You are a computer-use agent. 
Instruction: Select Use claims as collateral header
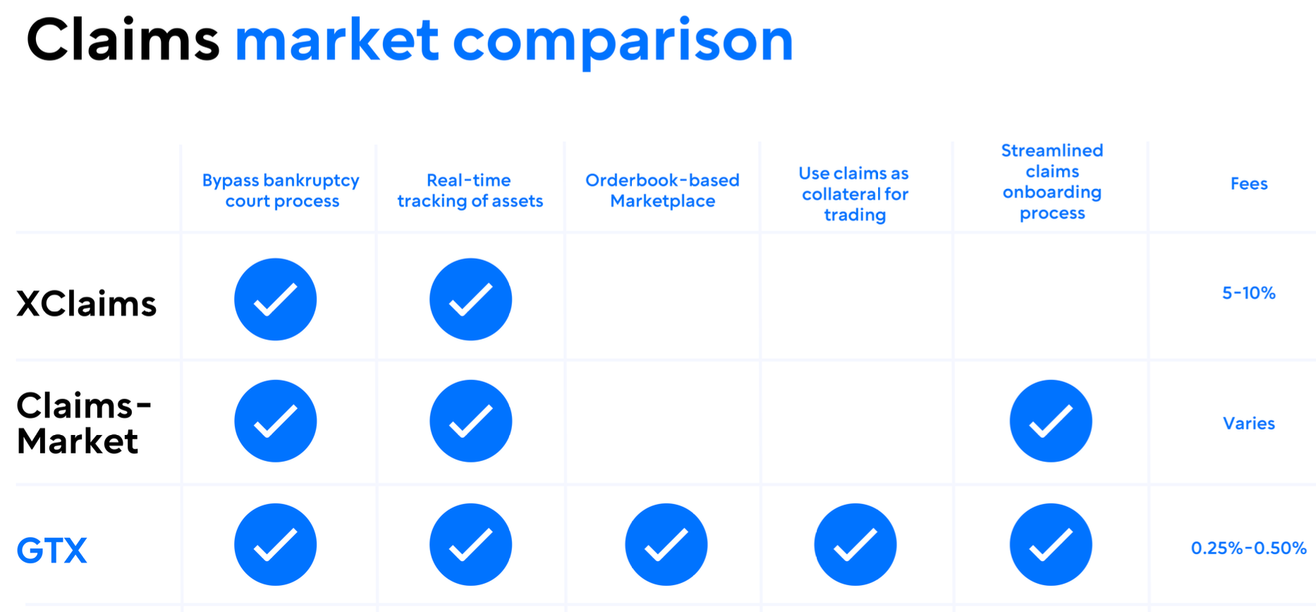click(854, 194)
